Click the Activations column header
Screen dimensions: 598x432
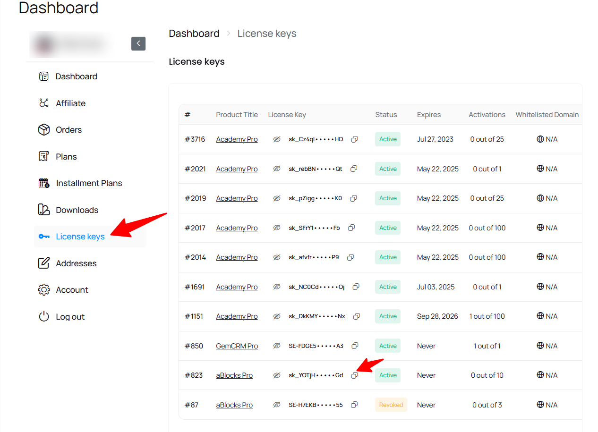tap(487, 115)
